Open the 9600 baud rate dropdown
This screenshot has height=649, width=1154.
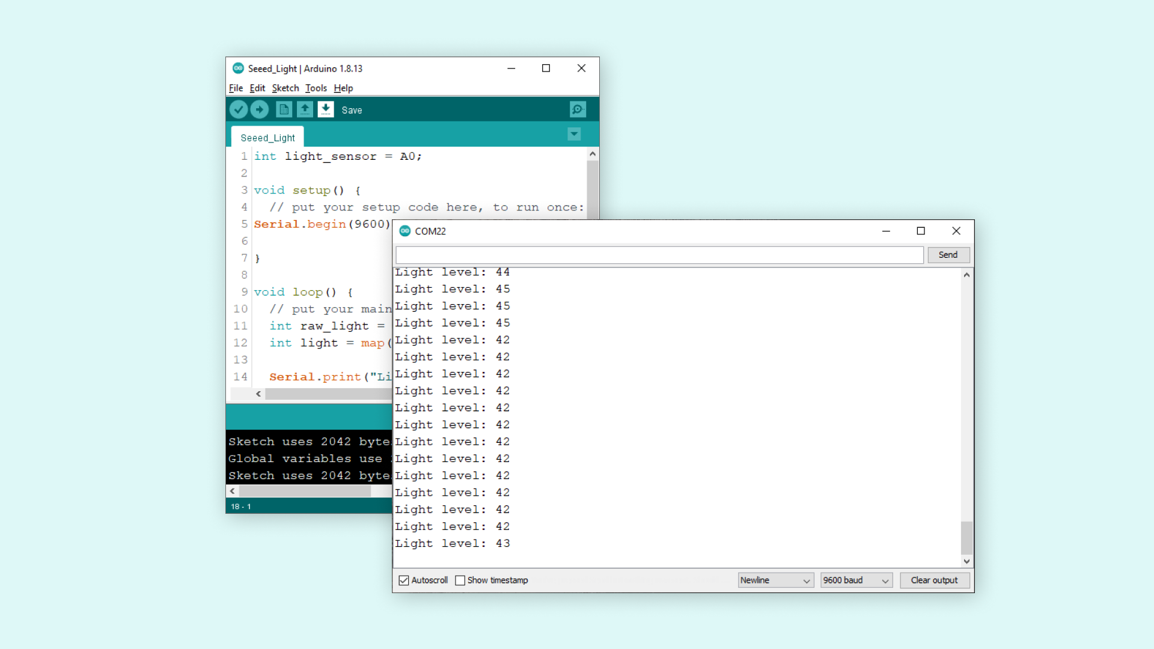(x=856, y=580)
